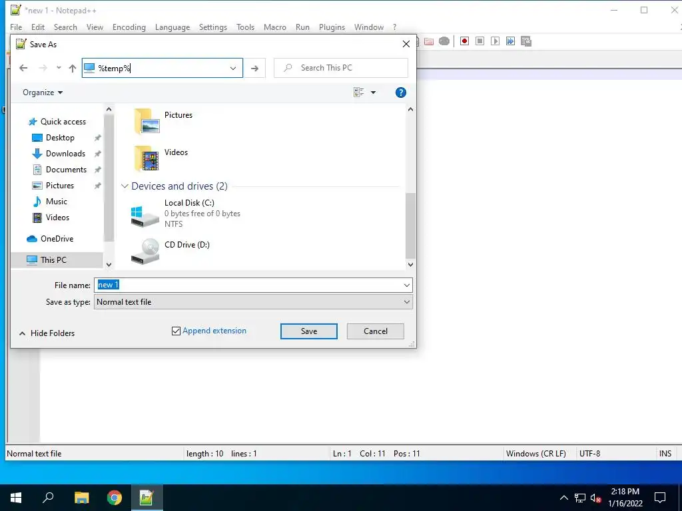682x511 pixels.
Task: Expand the File name dropdown
Action: (407, 285)
